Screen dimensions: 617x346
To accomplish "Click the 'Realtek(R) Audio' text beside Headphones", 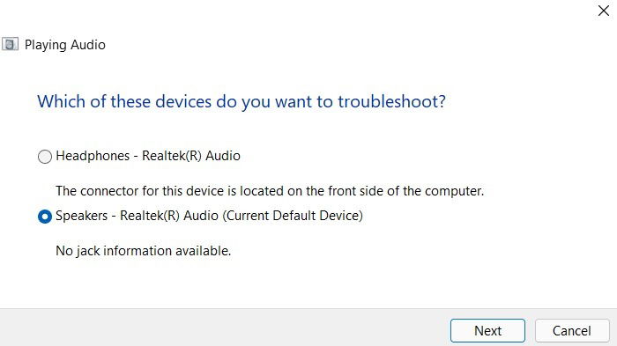I will pyautogui.click(x=191, y=156).
